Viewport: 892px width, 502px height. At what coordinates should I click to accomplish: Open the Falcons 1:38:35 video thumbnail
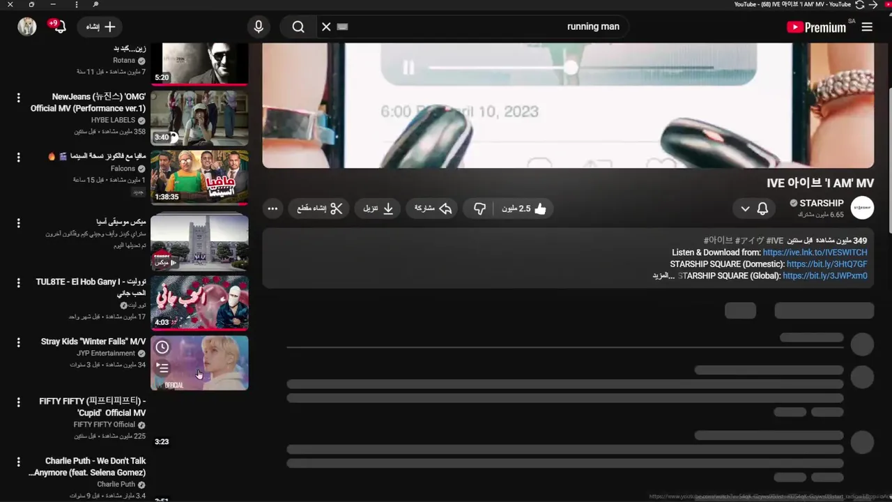coord(199,176)
